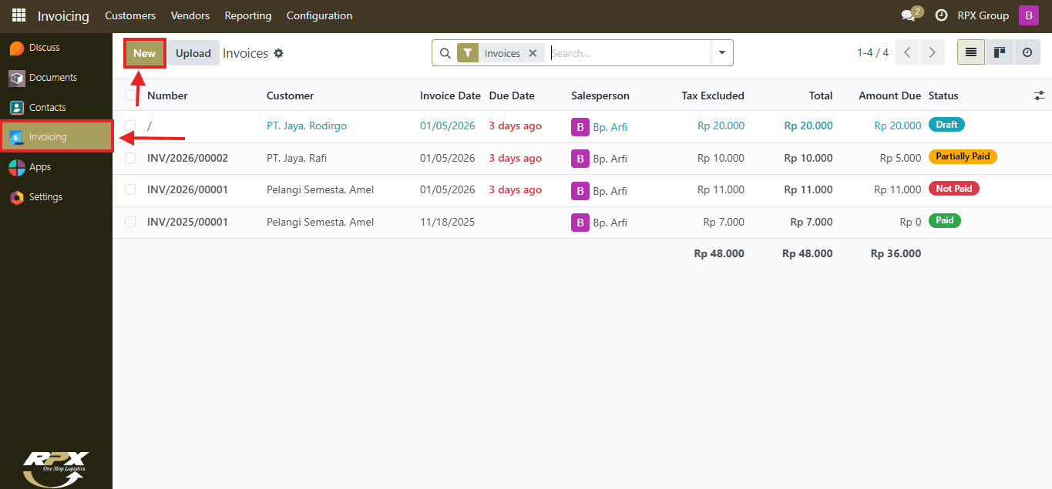Click the Upload button
Viewport: 1052px width, 489px height.
[x=193, y=53]
